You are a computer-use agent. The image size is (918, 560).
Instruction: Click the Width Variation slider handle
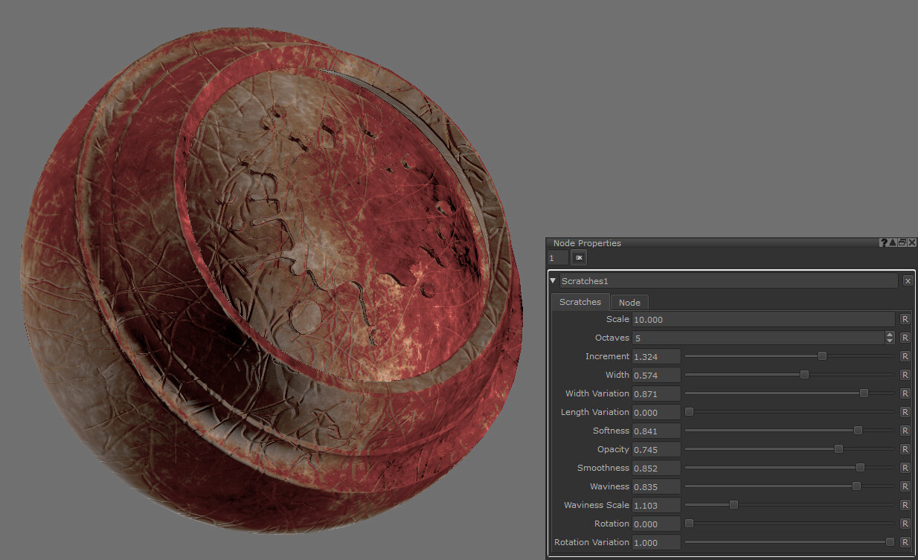pos(864,393)
